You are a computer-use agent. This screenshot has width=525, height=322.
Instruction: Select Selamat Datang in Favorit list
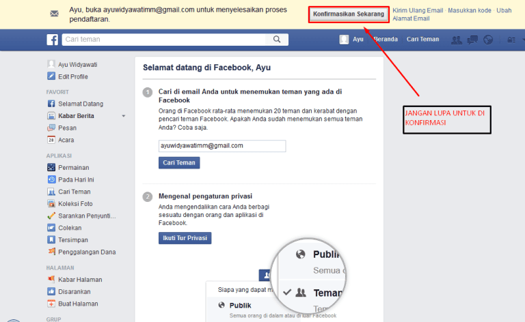coord(81,104)
